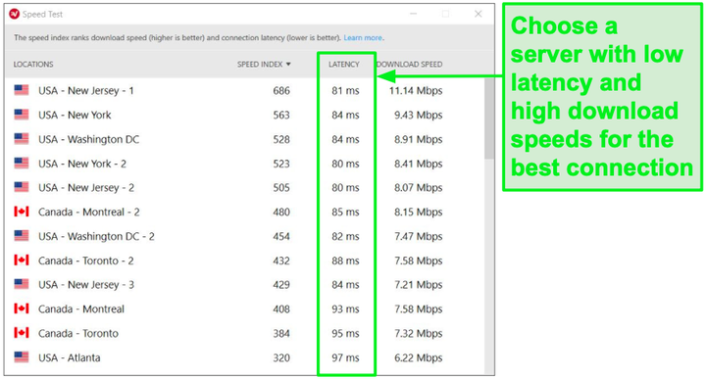The width and height of the screenshot is (706, 379).
Task: Click the server list vertical scrollbar thumb
Action: tap(489, 118)
